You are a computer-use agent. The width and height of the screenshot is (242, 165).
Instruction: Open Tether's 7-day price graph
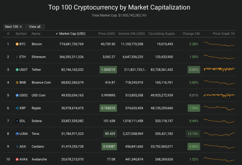pos(219,69)
